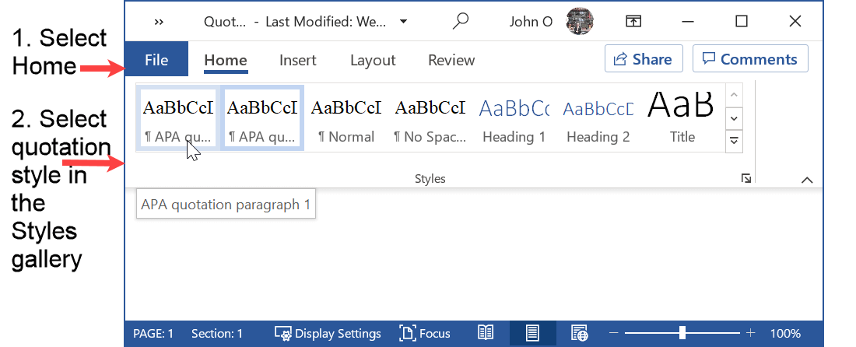
Task: Enable Focus mode in status bar
Action: pos(425,333)
